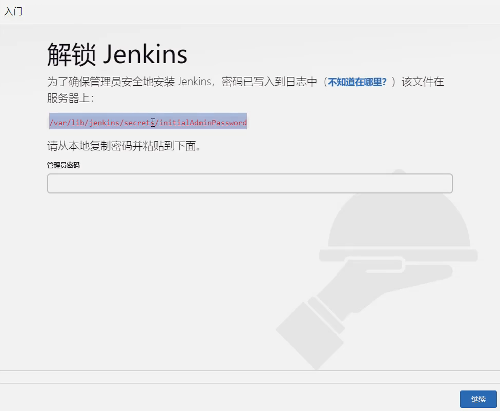Click the 服务器上: text line
This screenshot has height=411, width=500.
71,98
